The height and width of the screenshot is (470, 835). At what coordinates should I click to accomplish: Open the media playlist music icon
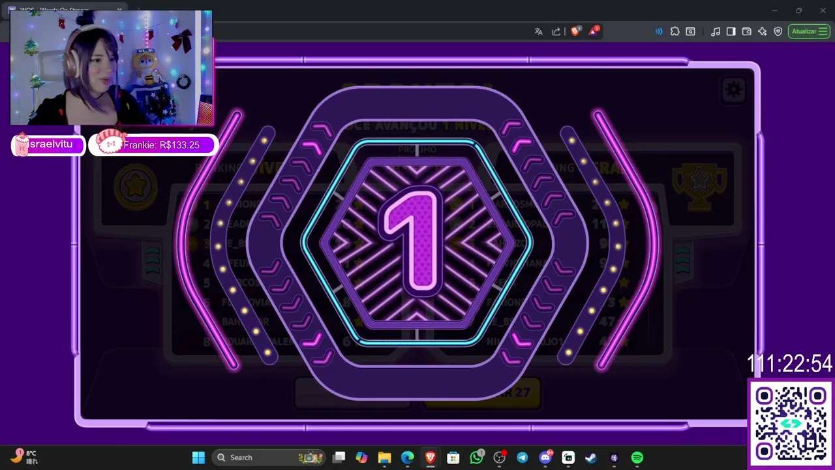[x=716, y=31]
